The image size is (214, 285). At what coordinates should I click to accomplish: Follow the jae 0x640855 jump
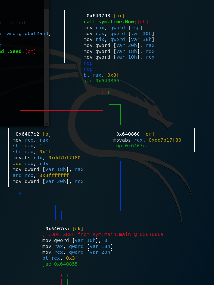60,264
